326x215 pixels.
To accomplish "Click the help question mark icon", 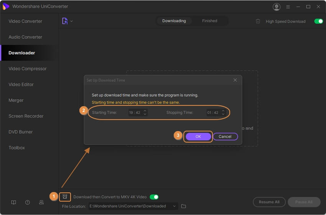I will point(28,202).
